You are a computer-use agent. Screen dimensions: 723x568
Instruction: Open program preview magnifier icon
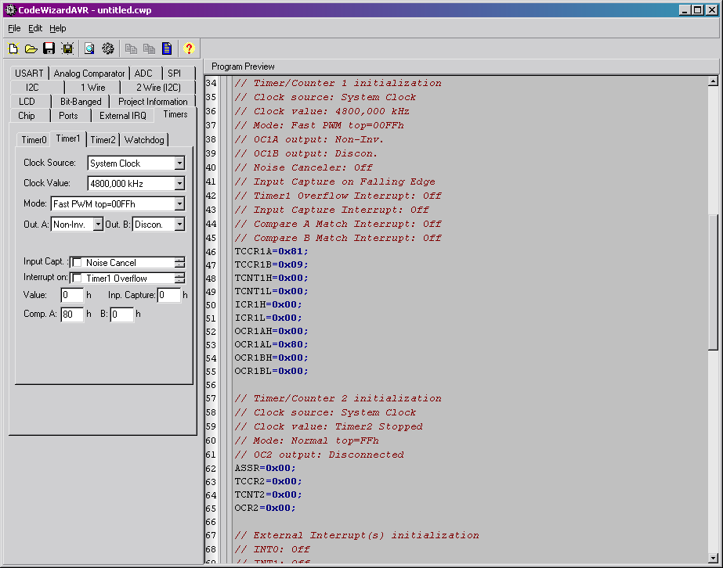pyautogui.click(x=89, y=49)
